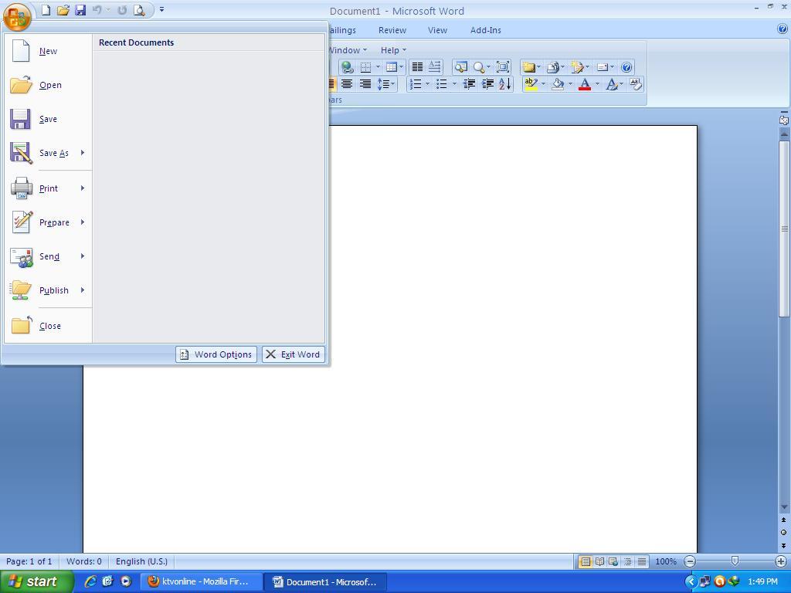This screenshot has height=593, width=791.
Task: Click the Office Button orb
Action: coord(17,14)
